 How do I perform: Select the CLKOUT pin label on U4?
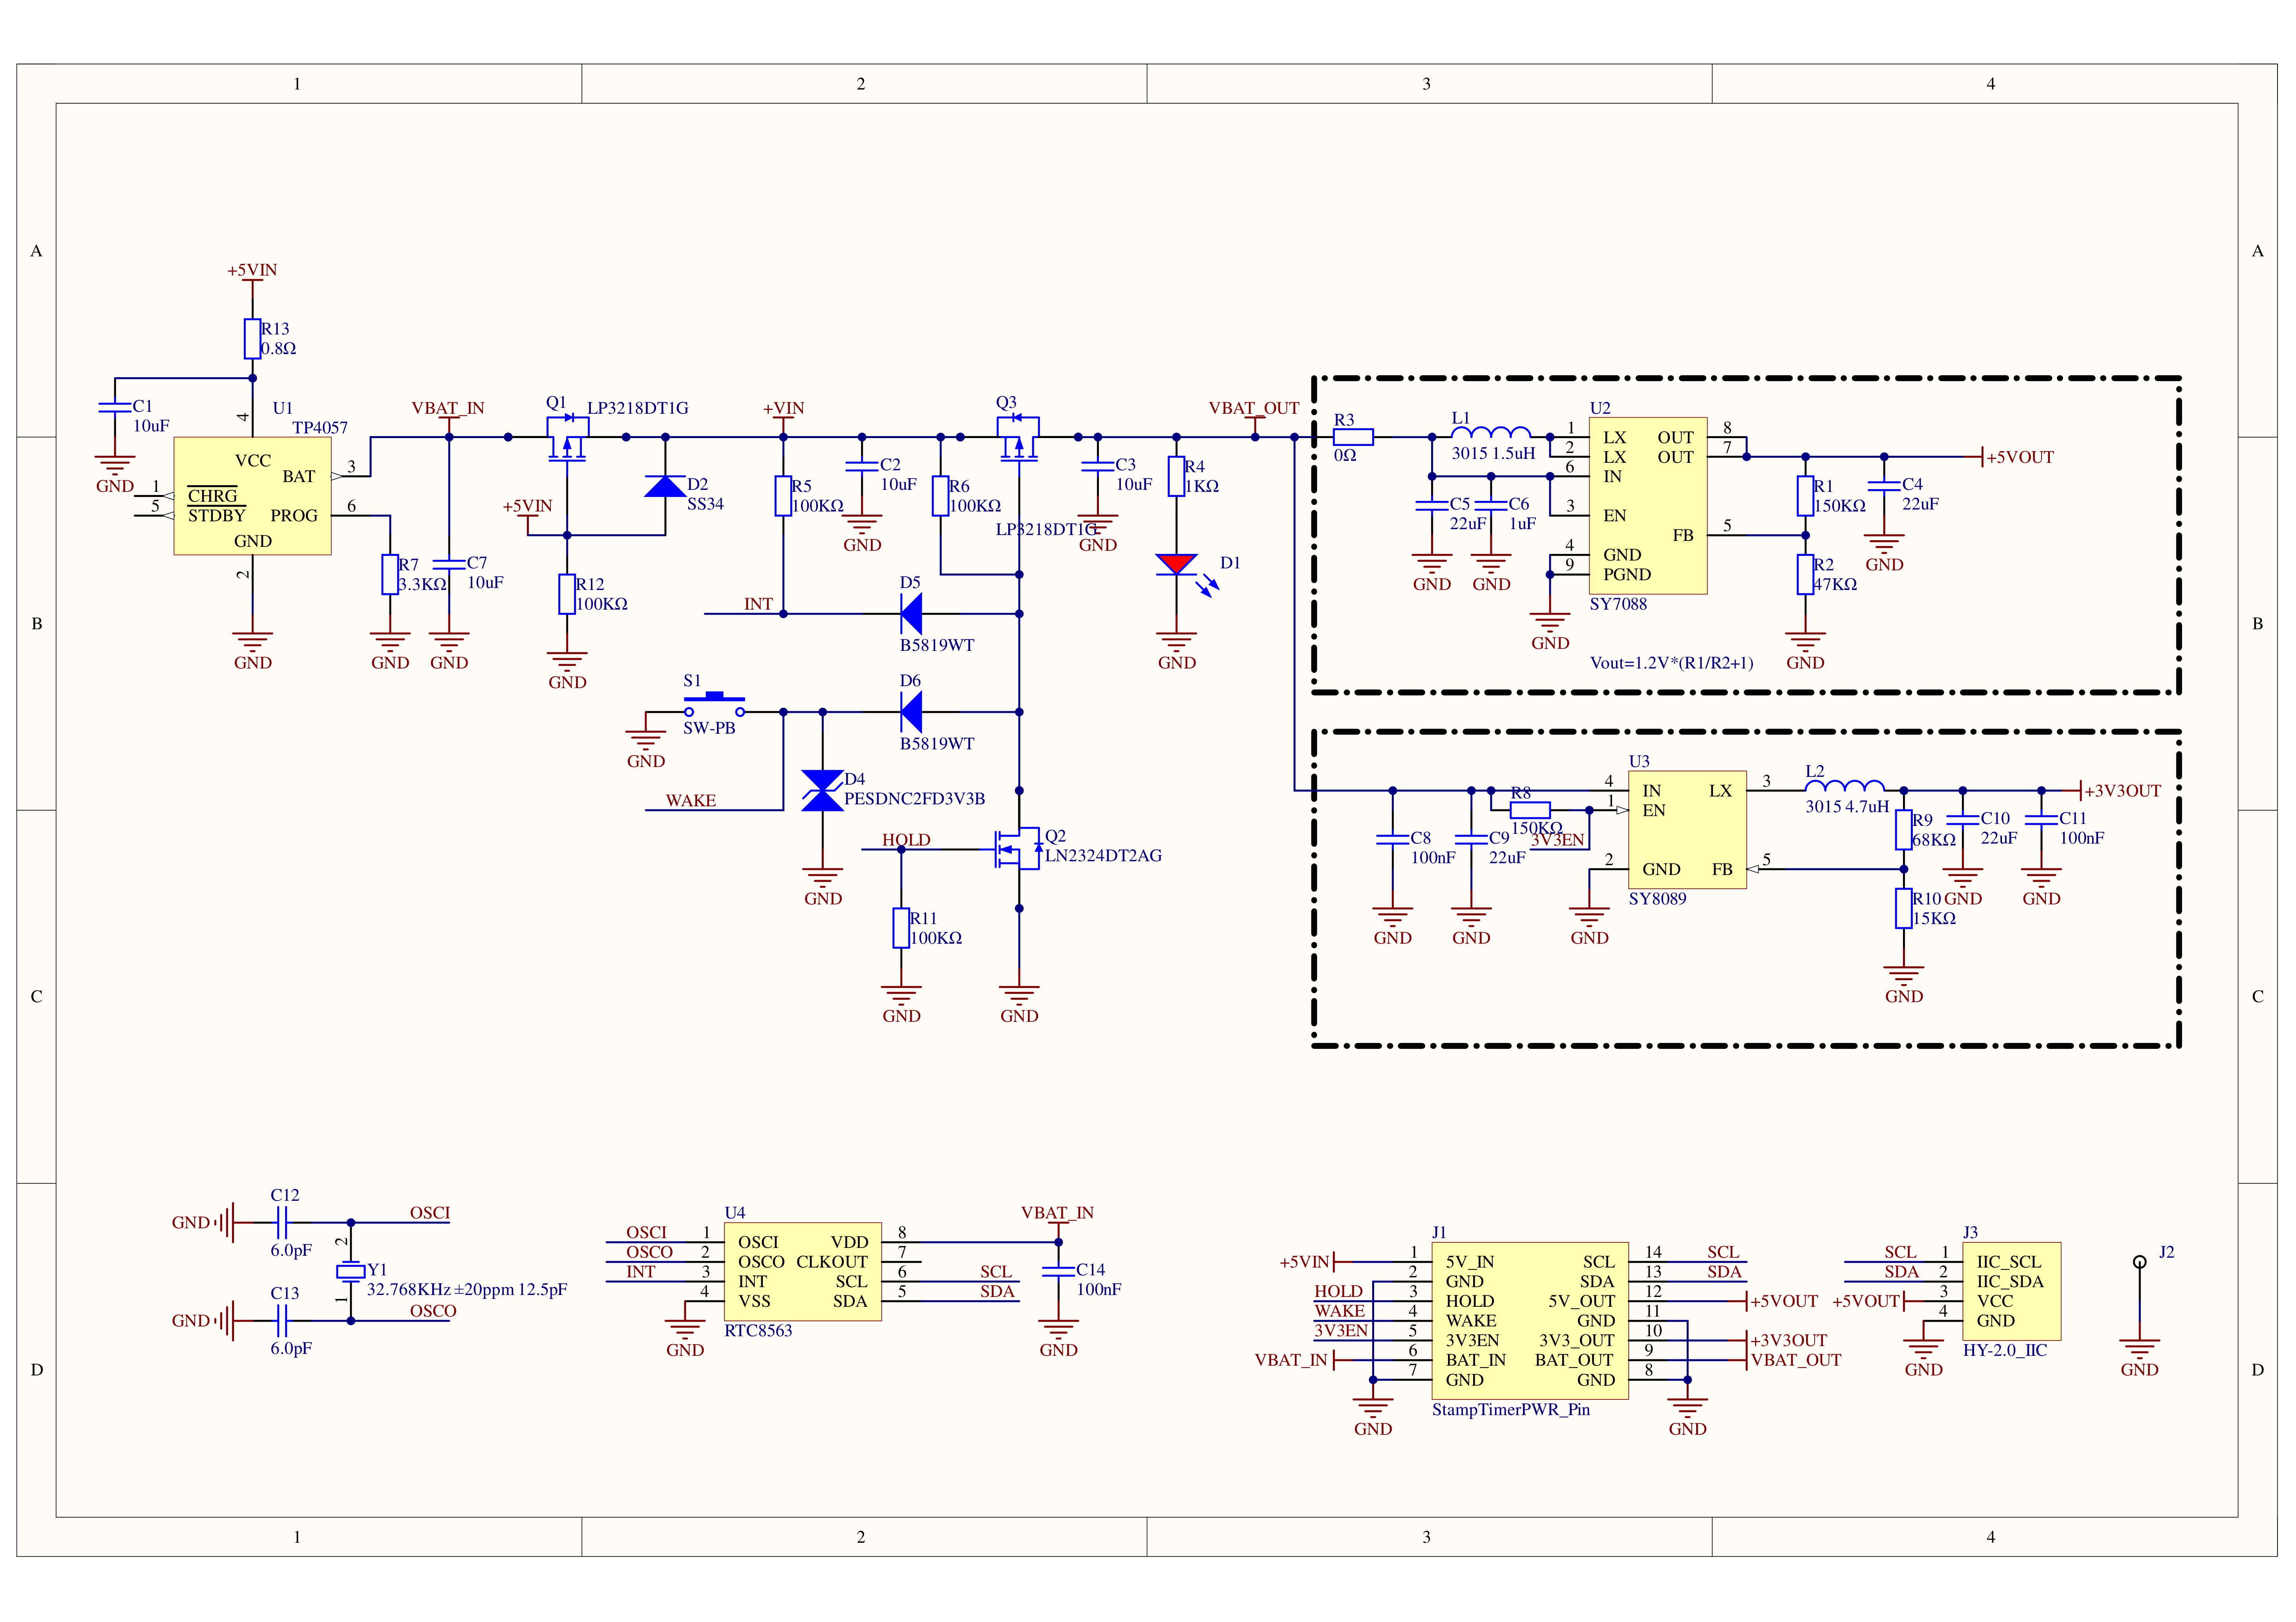832,1262
